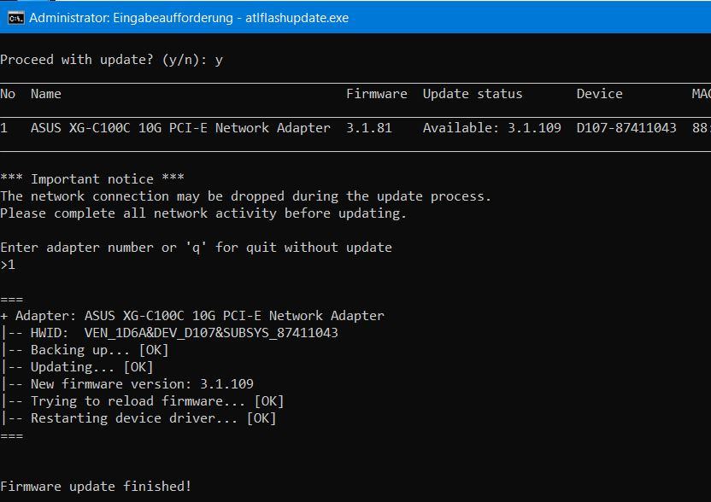
Task: Click the window title 'Administrator: Eingabeaufforderung'
Action: pos(131,18)
